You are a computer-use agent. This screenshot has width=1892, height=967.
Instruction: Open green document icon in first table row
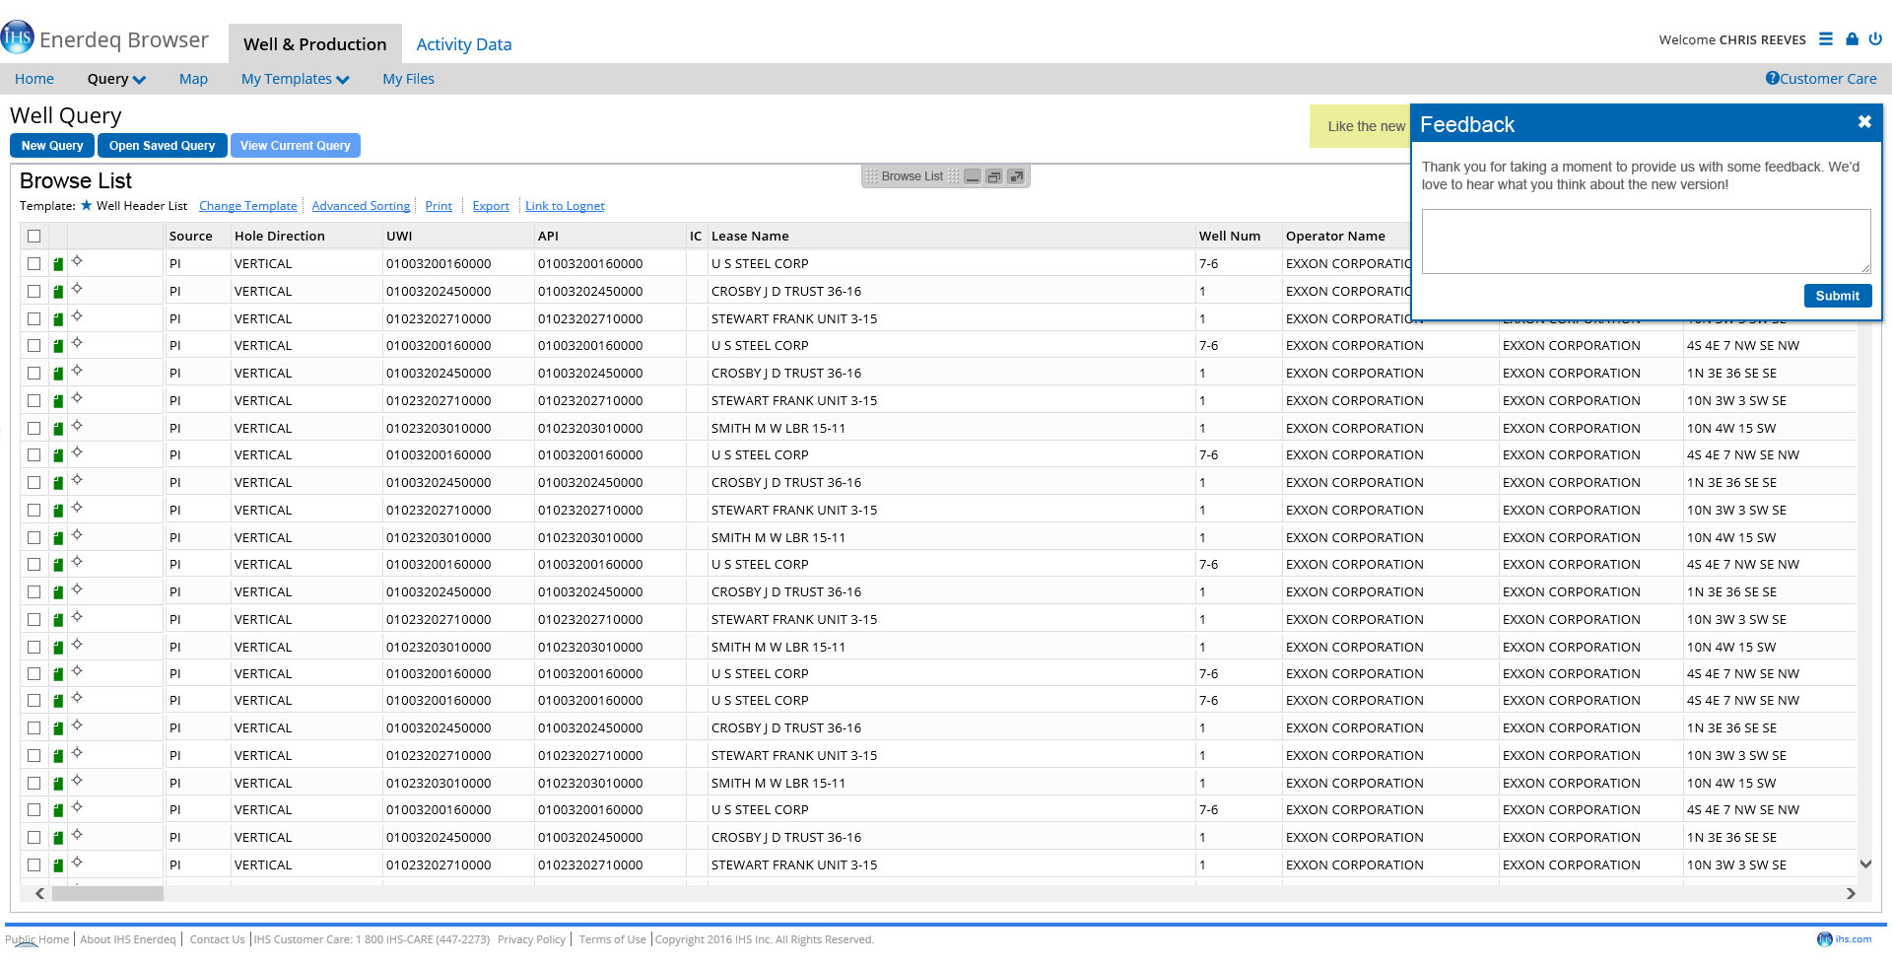58,264
